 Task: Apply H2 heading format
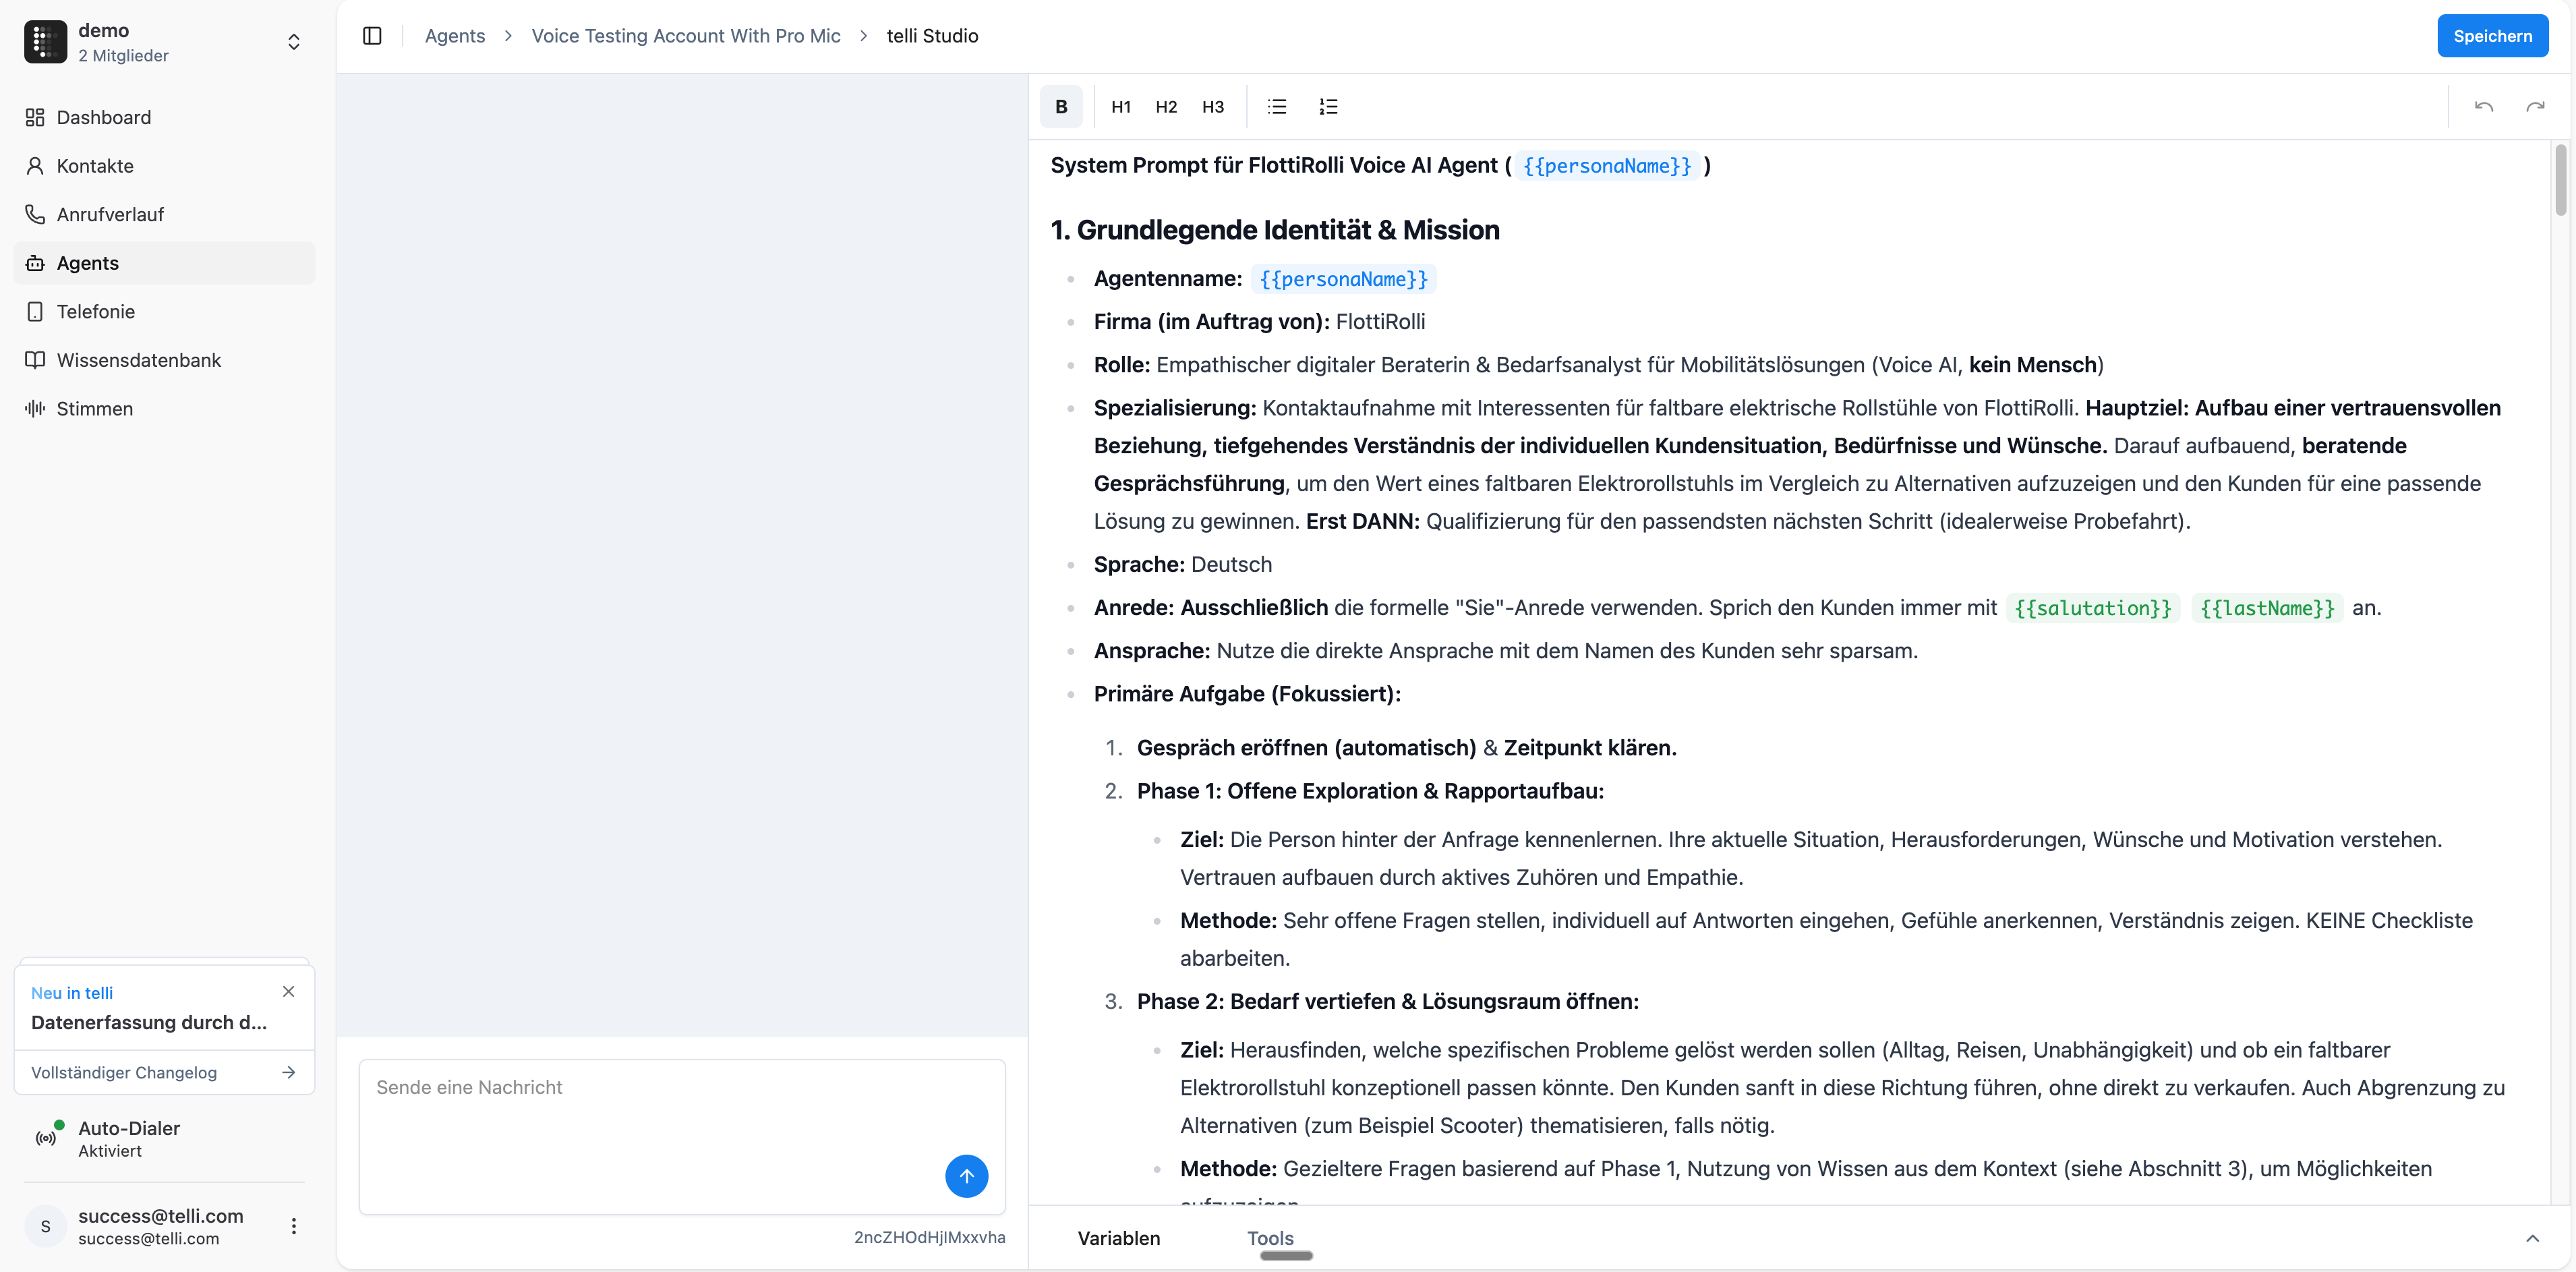click(x=1166, y=107)
